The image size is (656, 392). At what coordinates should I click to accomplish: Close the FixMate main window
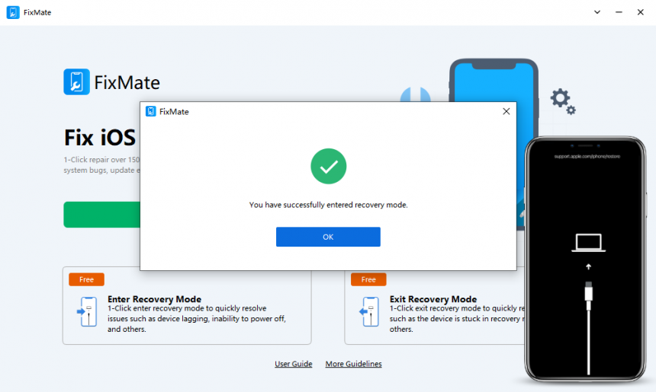tap(641, 12)
